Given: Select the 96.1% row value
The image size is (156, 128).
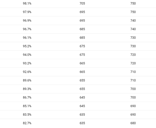Looking at the screenshot, I should coord(27,38).
